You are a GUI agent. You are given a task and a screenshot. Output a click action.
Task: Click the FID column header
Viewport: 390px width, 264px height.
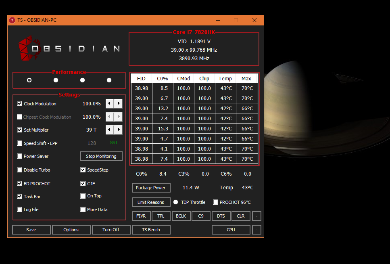coord(141,78)
